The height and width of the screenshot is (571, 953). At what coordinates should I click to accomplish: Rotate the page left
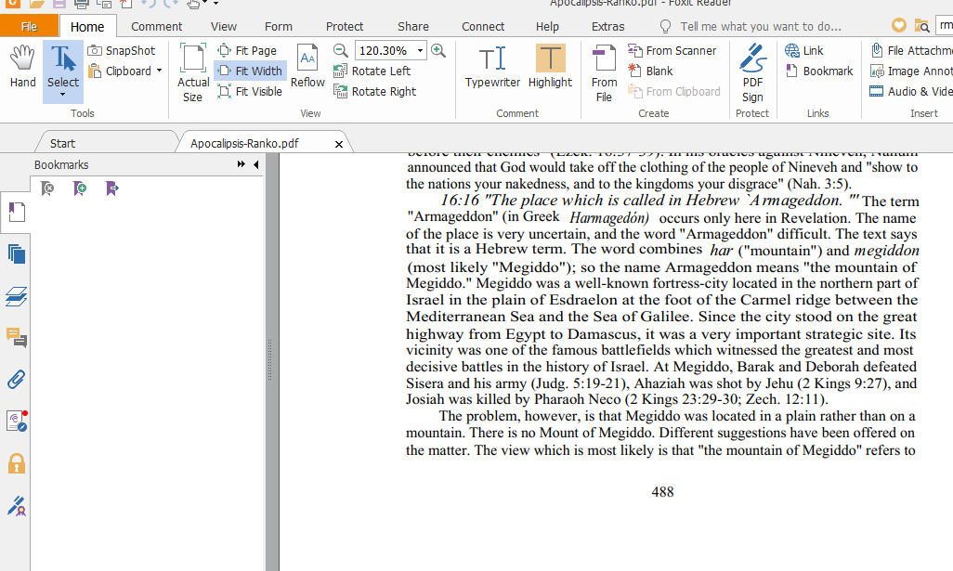tap(375, 71)
